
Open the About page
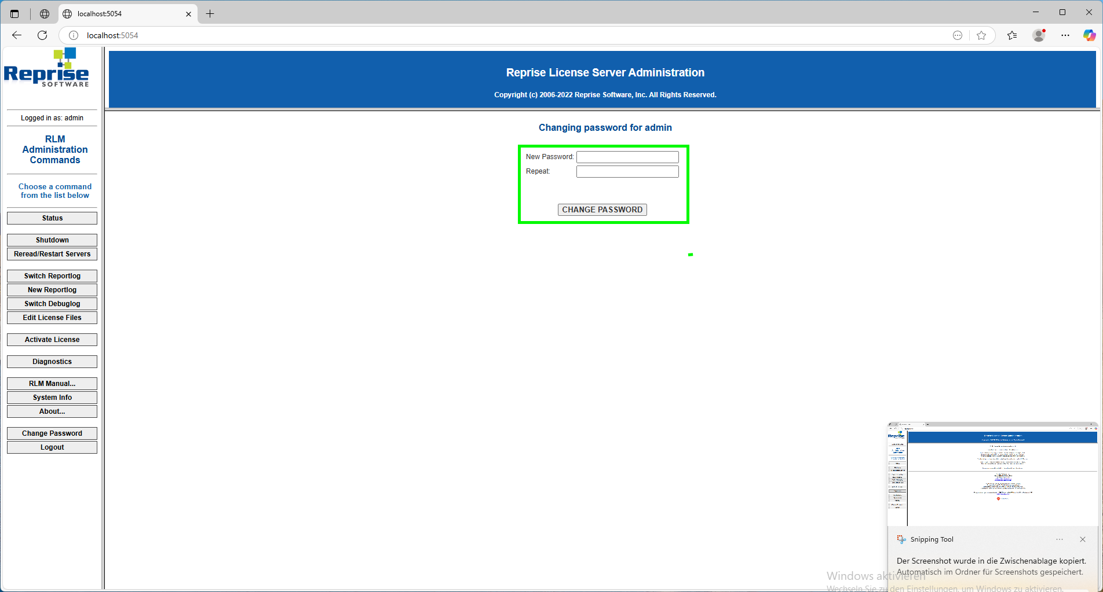tap(52, 411)
